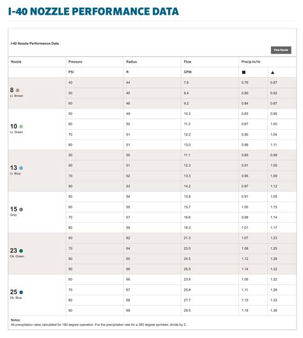Click the ft unit label under Radius
This screenshot has height=338, width=303.
point(127,72)
